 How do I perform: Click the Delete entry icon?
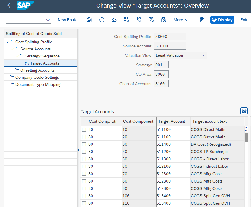coord(102,20)
